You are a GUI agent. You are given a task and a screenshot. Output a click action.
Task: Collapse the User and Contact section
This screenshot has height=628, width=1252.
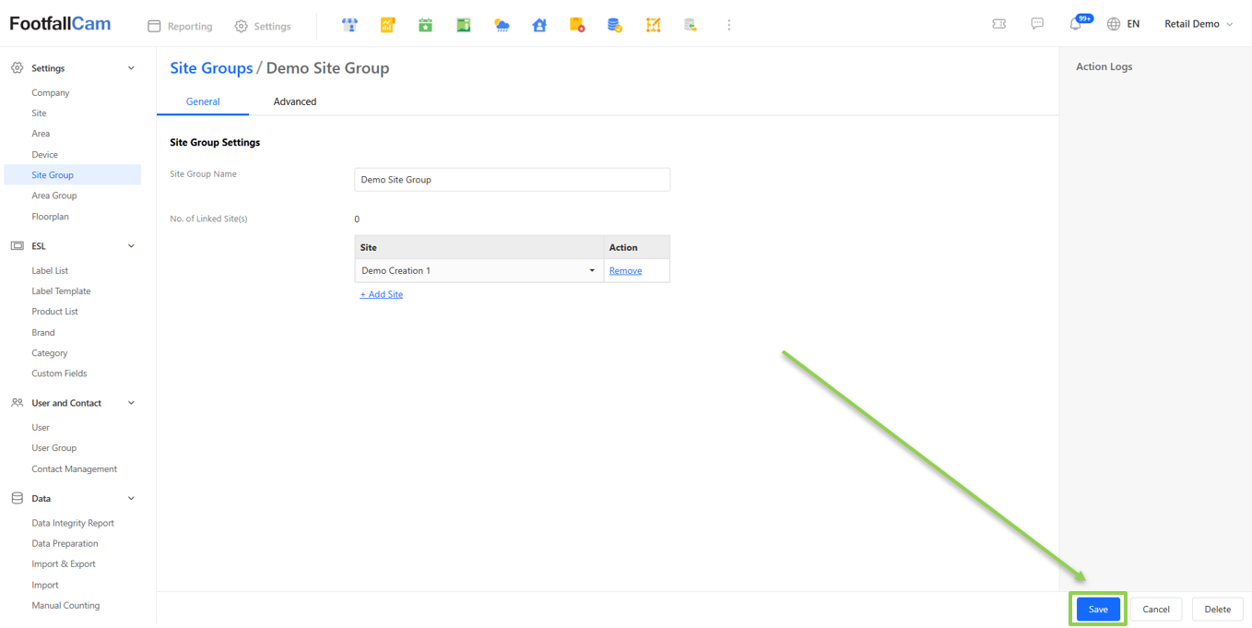click(131, 403)
